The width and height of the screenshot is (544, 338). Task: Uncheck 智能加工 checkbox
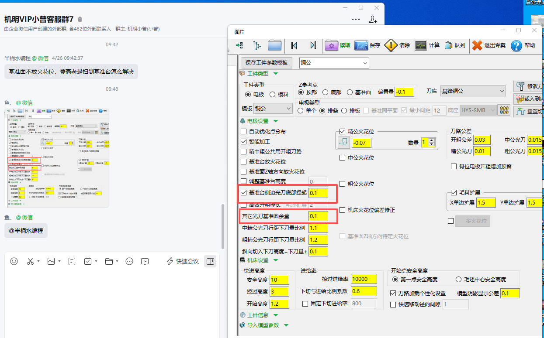[x=244, y=141]
